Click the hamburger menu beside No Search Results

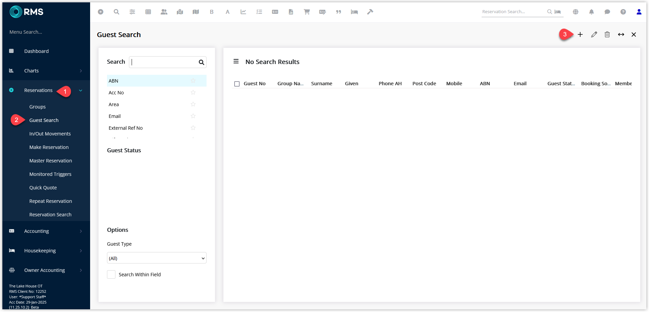click(236, 61)
